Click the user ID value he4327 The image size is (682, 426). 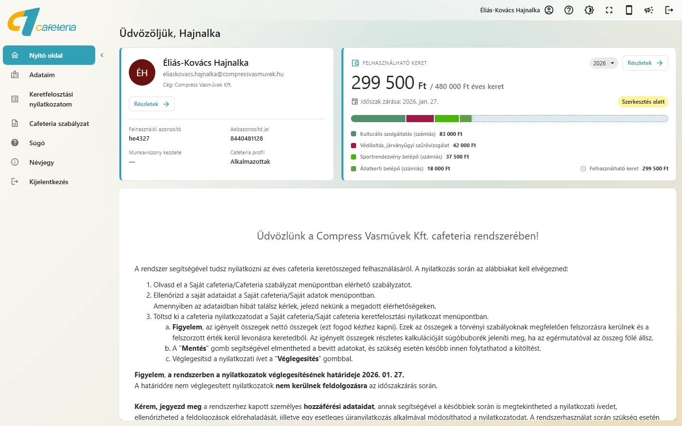pos(139,139)
